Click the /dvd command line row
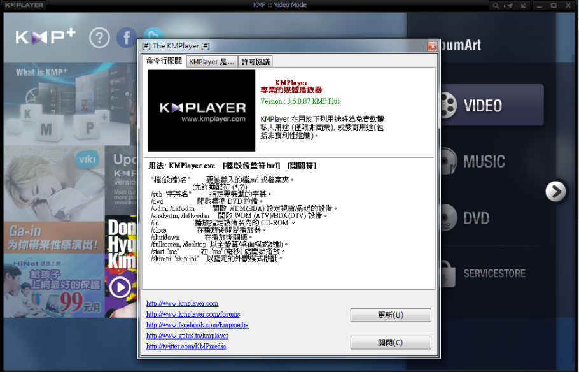 (207, 201)
